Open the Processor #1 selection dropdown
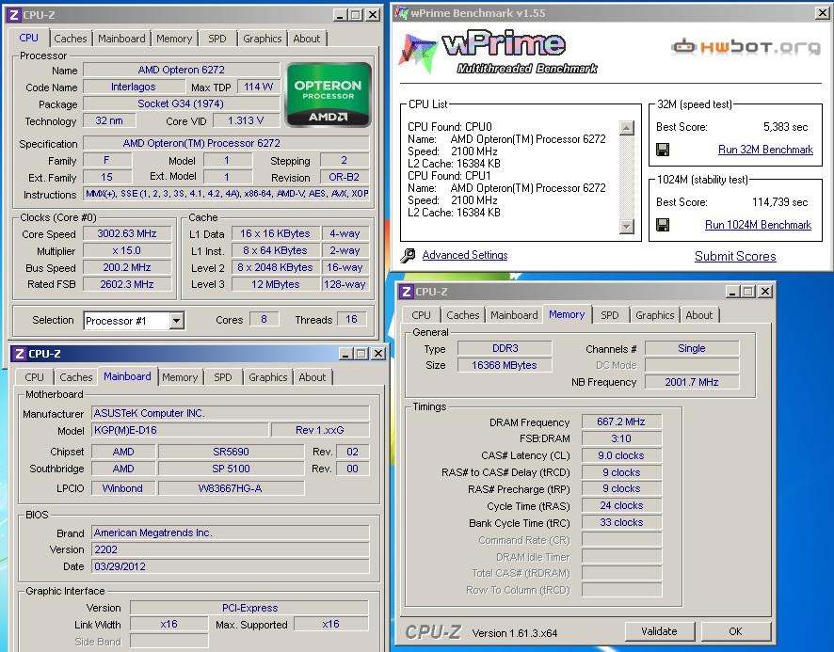The width and height of the screenshot is (834, 652). pos(177,321)
